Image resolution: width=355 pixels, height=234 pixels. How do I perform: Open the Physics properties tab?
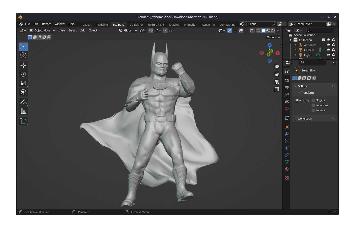[x=287, y=148]
